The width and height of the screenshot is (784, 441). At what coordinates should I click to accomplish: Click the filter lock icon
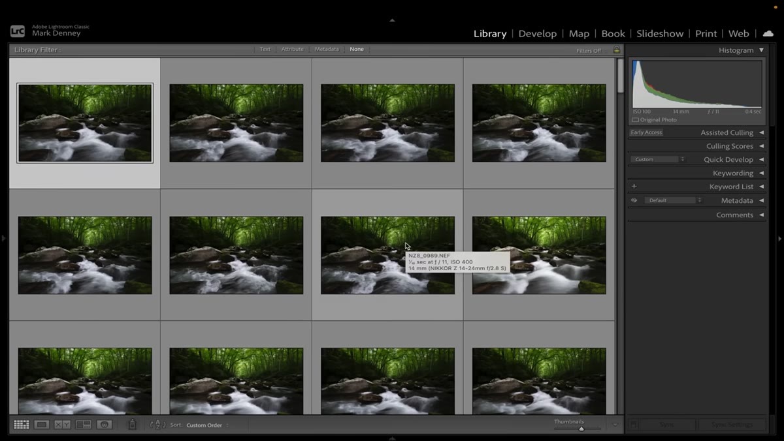[616, 50]
